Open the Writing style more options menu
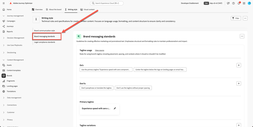The height and width of the screenshot is (127, 253). click(245, 18)
